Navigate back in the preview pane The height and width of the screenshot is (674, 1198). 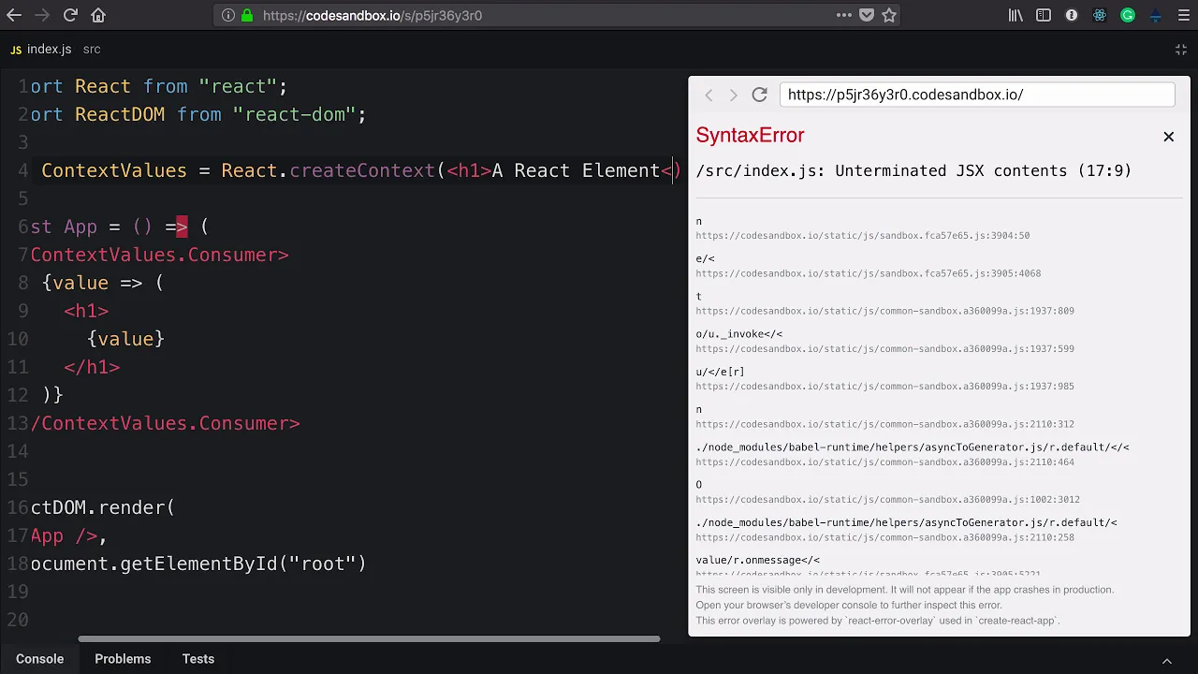(709, 95)
